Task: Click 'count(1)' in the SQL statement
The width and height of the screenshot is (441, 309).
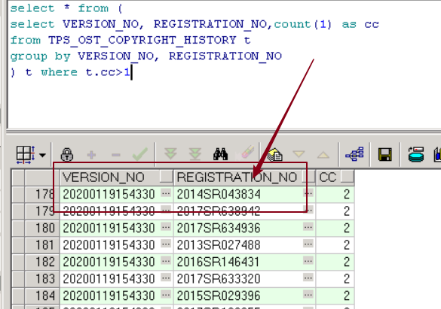Action: (x=302, y=24)
